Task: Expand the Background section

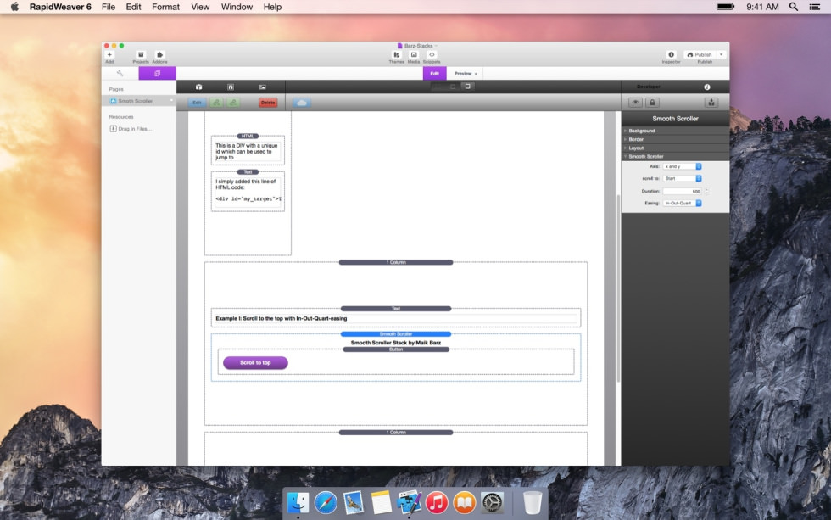Action: (675, 131)
